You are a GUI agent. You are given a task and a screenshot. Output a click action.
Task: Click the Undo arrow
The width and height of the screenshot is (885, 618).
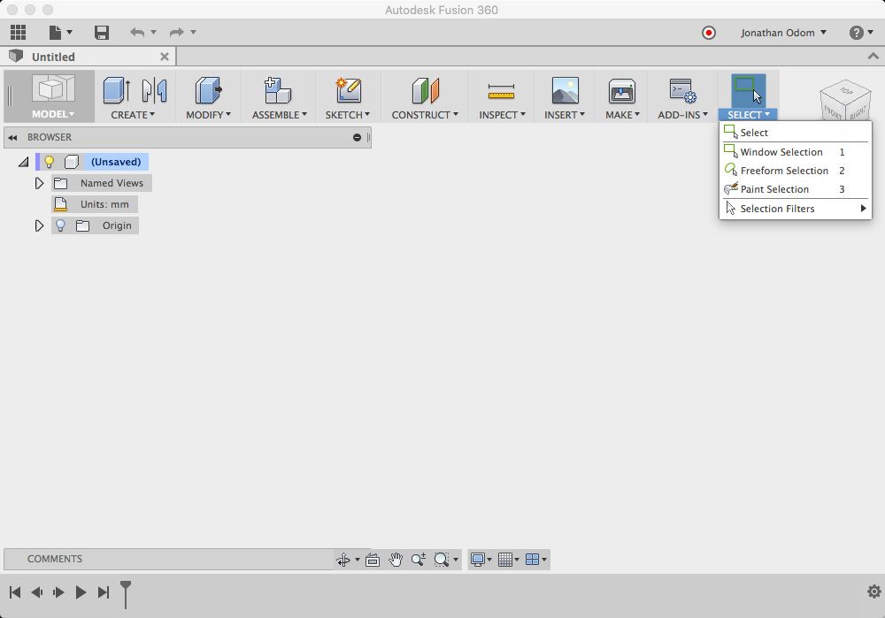point(136,32)
